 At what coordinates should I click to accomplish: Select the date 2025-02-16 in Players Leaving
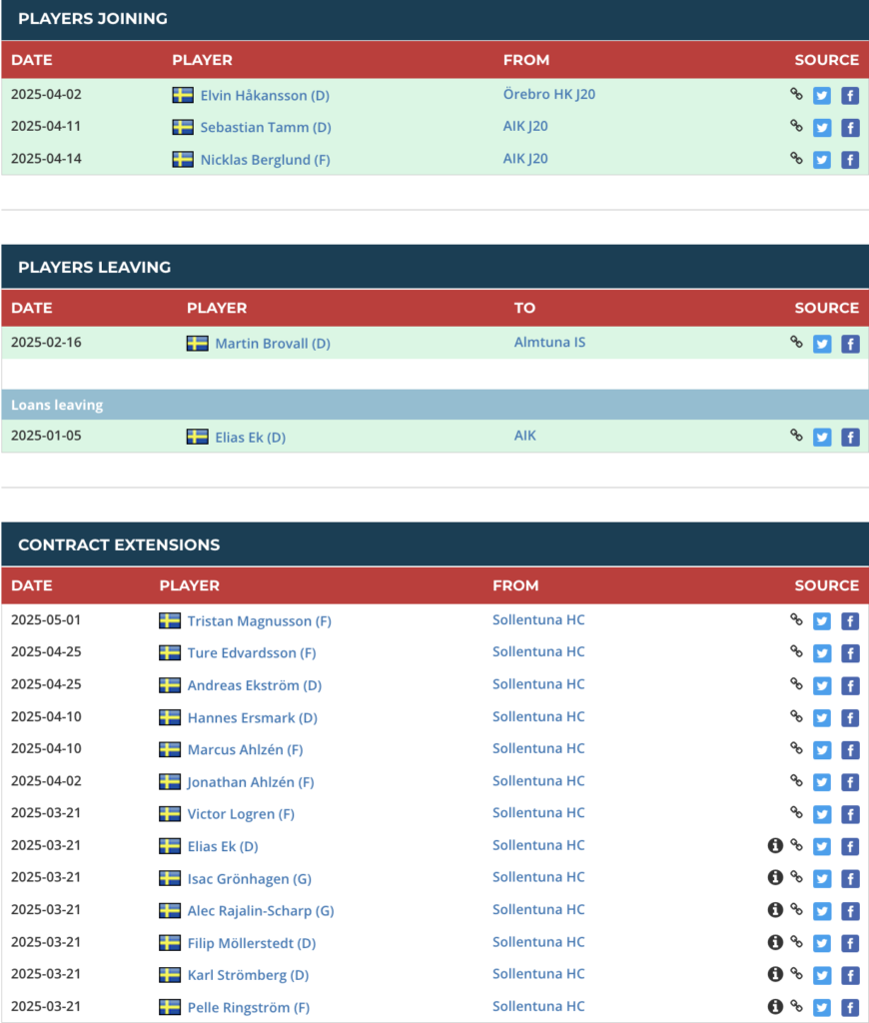coord(46,342)
